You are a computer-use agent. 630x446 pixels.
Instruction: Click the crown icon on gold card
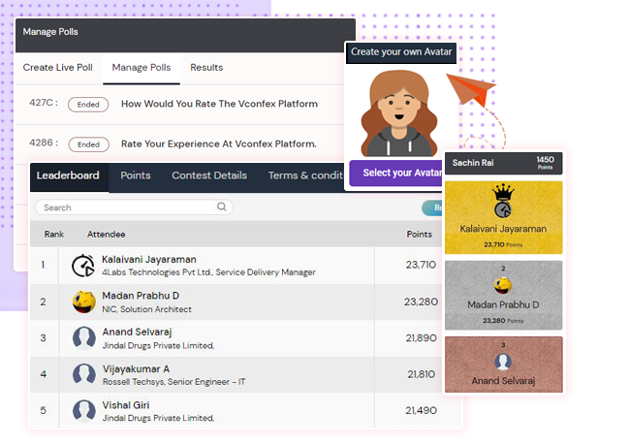502,193
